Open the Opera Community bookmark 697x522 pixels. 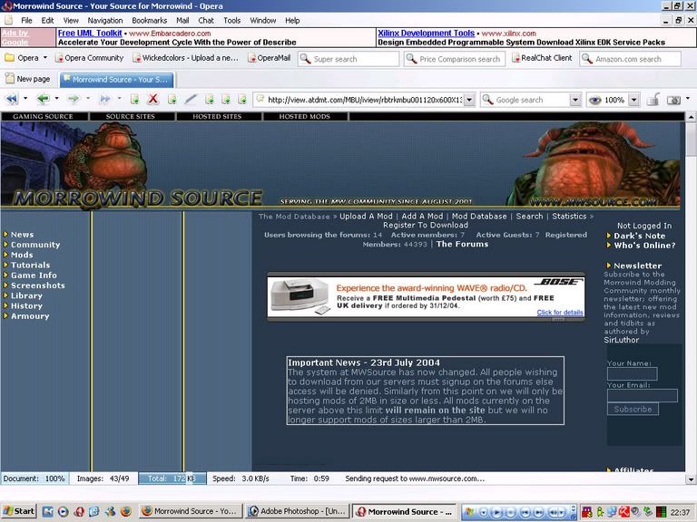coord(89,58)
